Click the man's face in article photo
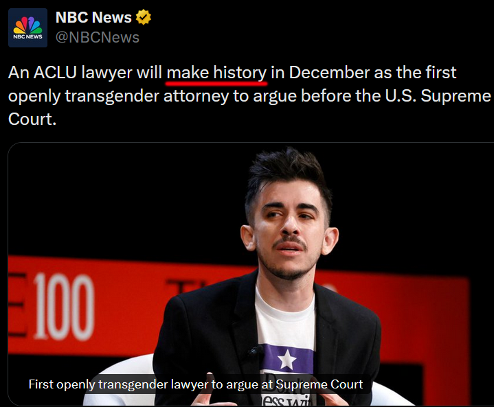Viewport: 494px width, 407px height. (x=289, y=233)
